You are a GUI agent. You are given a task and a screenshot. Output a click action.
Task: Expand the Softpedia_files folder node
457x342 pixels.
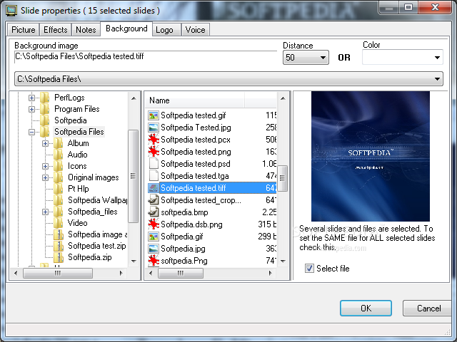pos(45,212)
